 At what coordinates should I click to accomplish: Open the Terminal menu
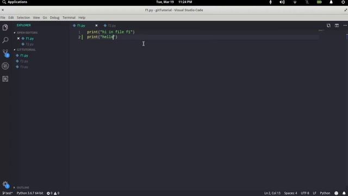tap(69, 17)
